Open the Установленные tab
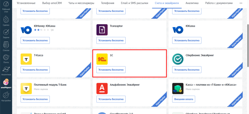Screen dimensions: 249x114 click(26, 3)
